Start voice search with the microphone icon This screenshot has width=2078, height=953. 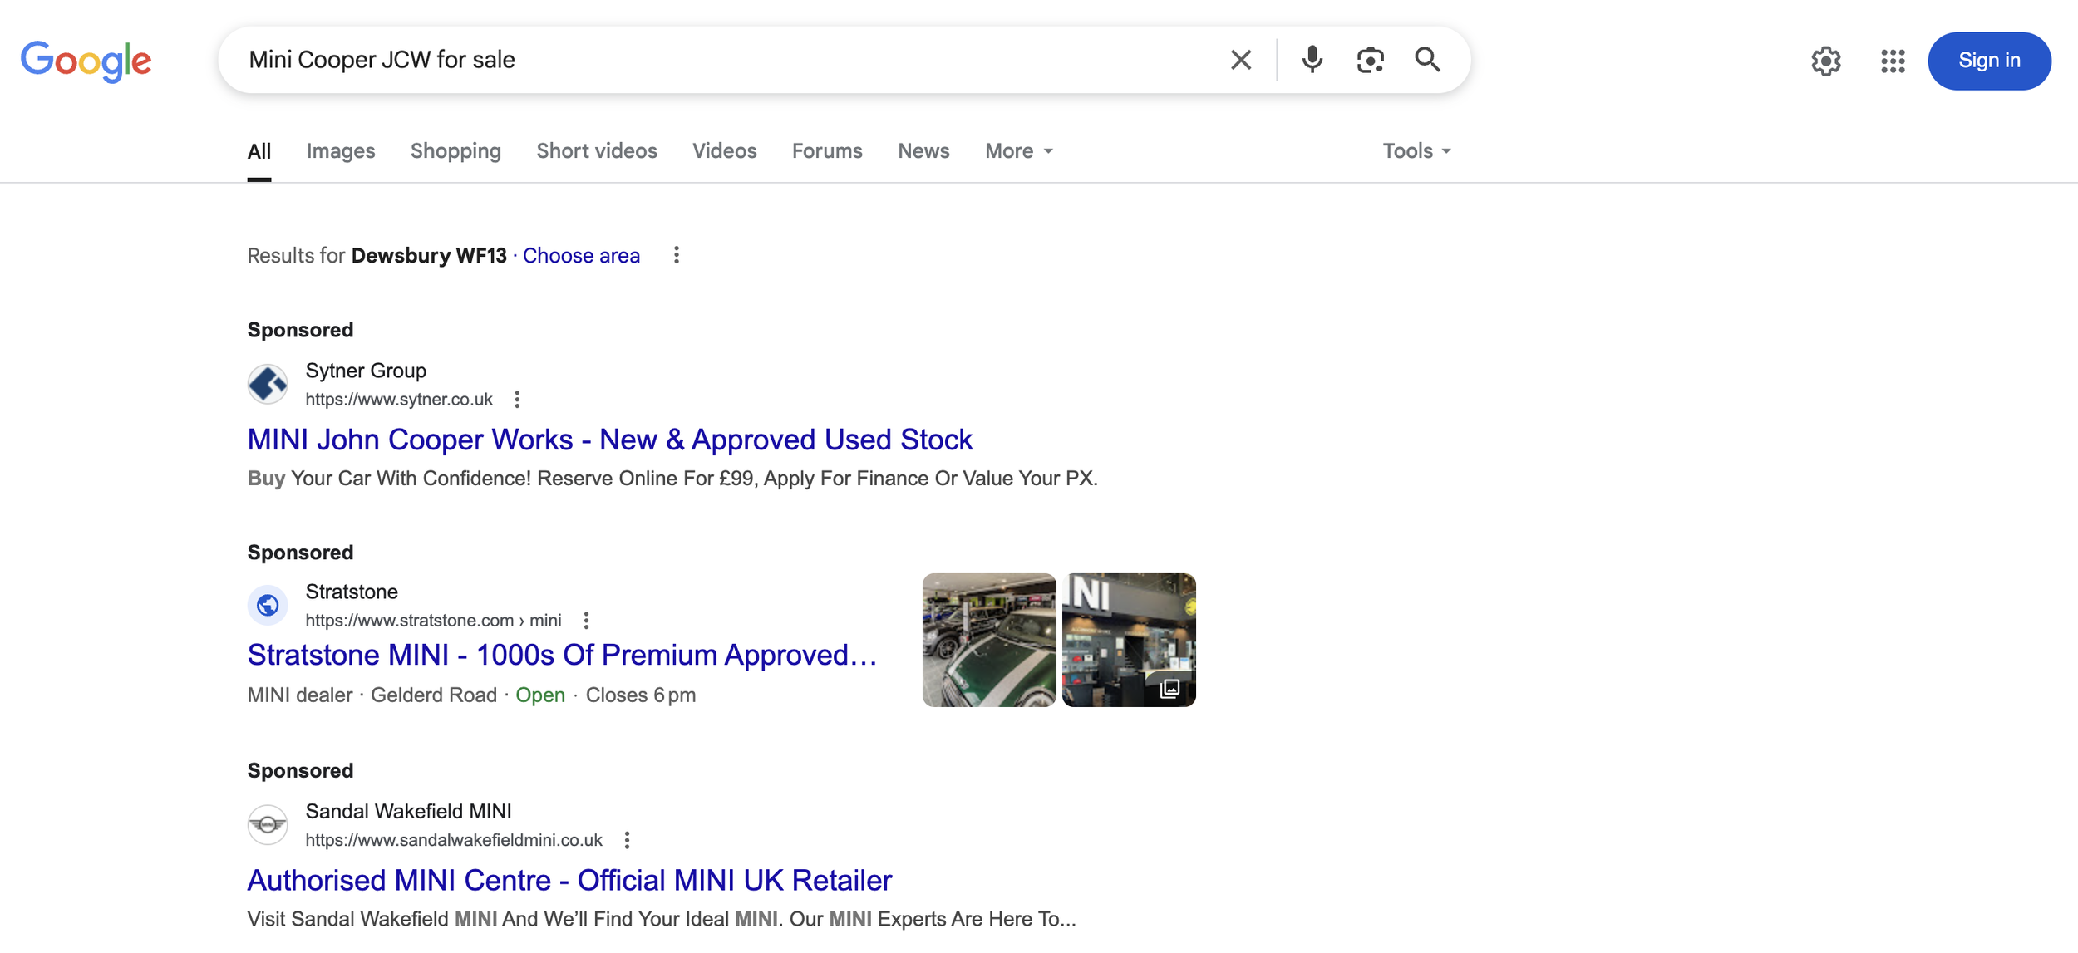coord(1312,60)
